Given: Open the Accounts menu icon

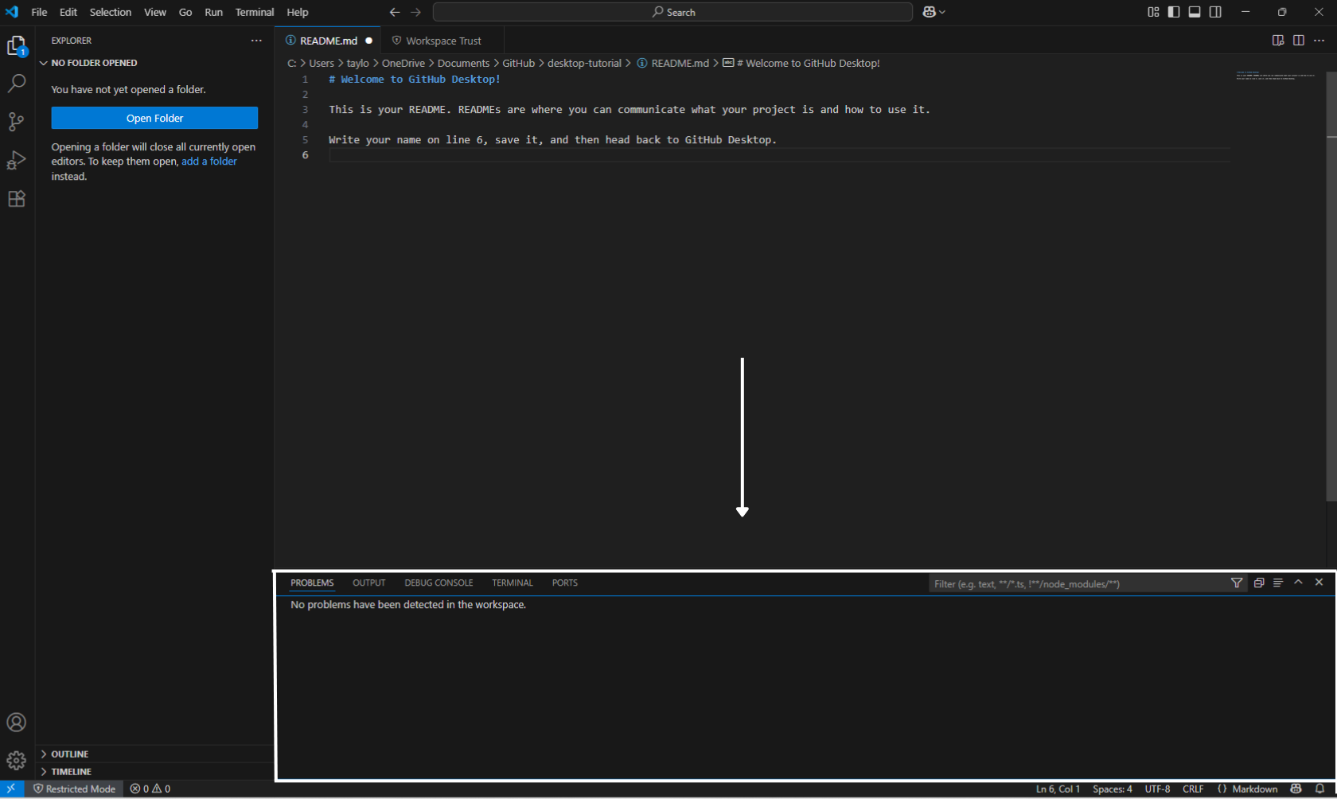Looking at the screenshot, I should tap(17, 723).
